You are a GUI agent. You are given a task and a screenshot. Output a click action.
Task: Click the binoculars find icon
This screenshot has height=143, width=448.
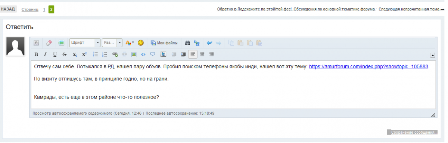tap(188, 43)
